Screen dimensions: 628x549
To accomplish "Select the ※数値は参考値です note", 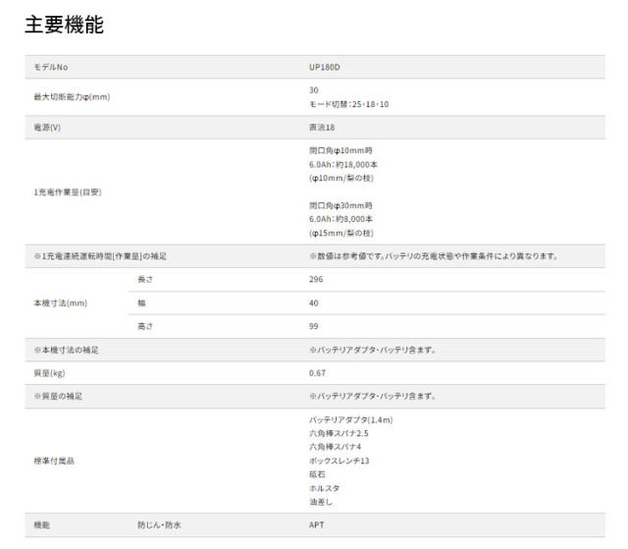I will click(x=434, y=256).
